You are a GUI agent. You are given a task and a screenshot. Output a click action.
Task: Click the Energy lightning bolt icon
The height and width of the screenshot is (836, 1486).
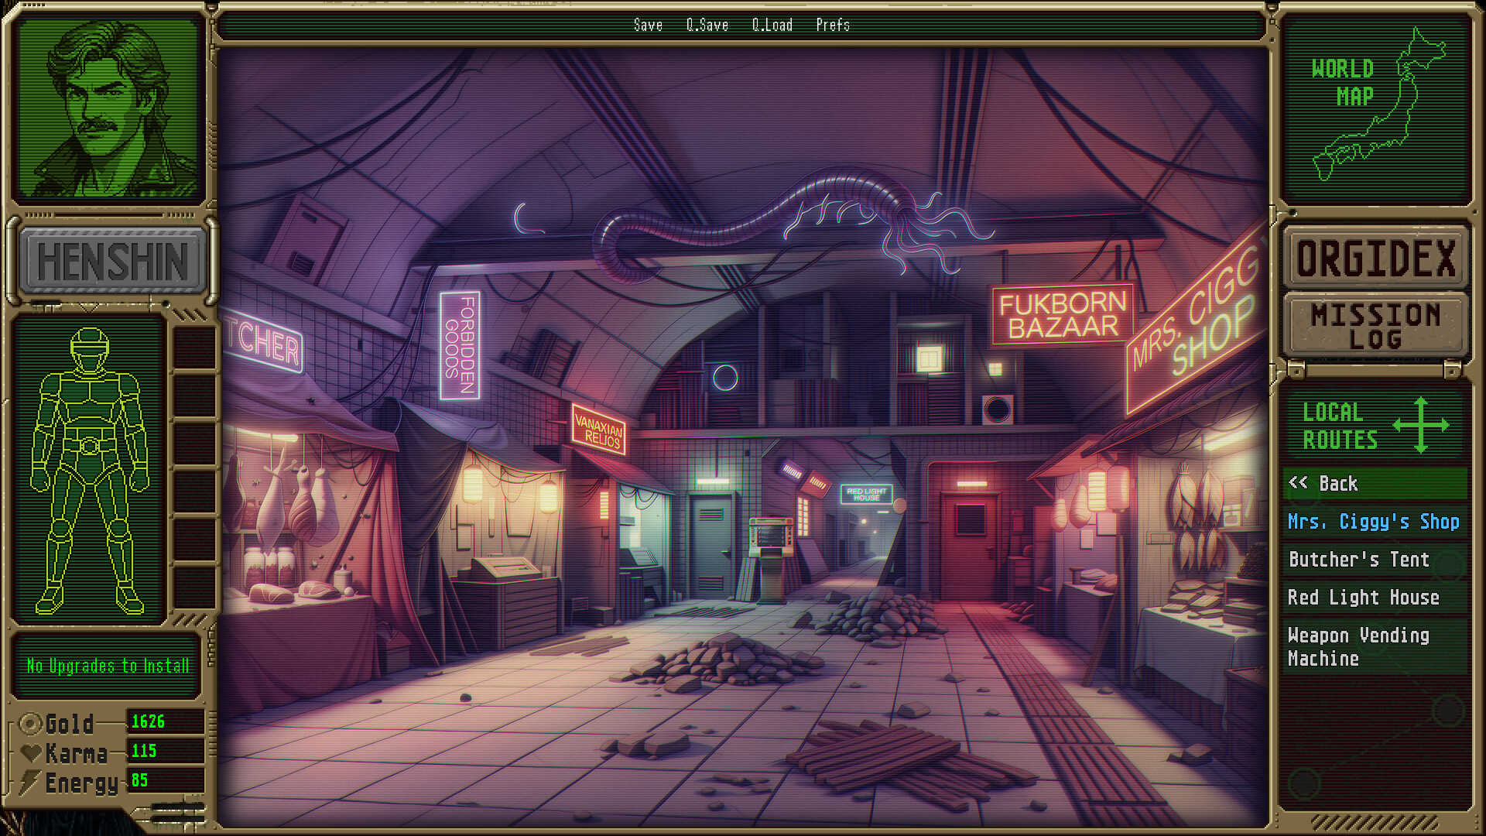pyautogui.click(x=29, y=783)
